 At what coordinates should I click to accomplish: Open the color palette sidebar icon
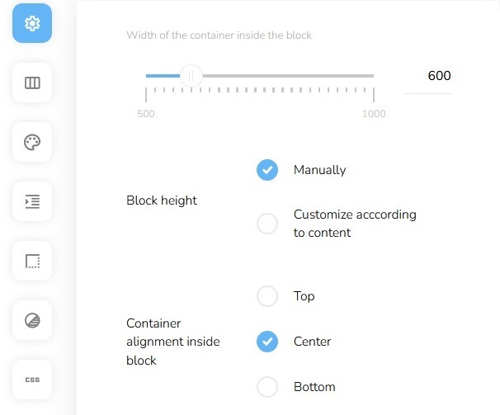pos(32,142)
